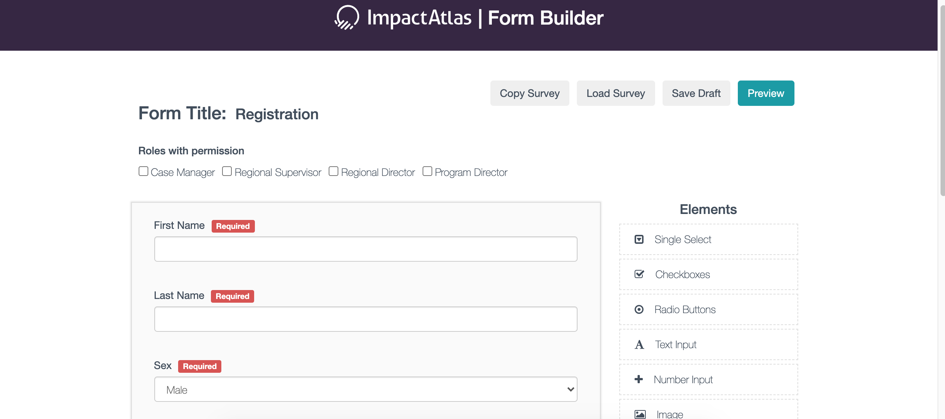Viewport: 945px width, 419px height.
Task: Click the Single Select element icon
Action: pyautogui.click(x=639, y=239)
